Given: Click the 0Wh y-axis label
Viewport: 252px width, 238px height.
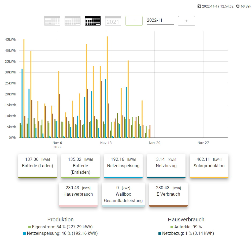Looking at the screenshot, I should point(12,138).
